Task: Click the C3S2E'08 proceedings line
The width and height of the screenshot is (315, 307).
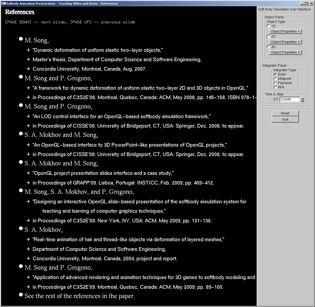Action: tap(144, 97)
